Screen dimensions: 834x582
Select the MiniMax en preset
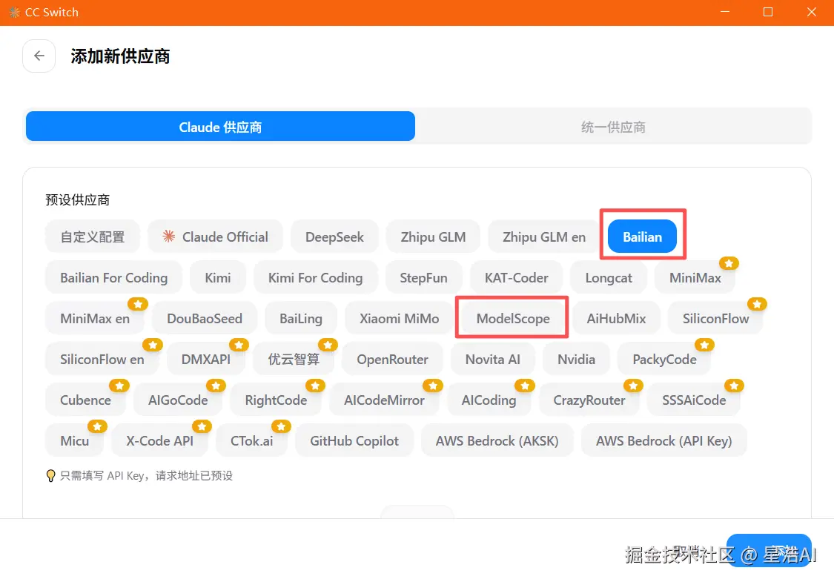[x=95, y=319]
